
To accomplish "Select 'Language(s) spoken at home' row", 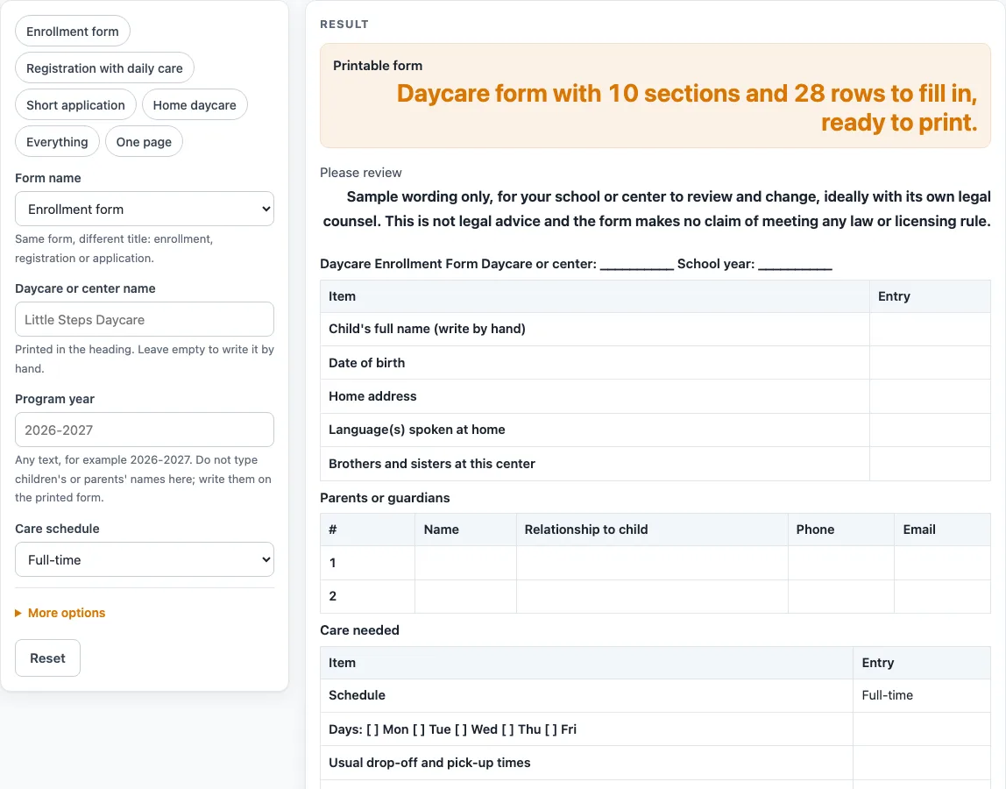I will point(655,430).
